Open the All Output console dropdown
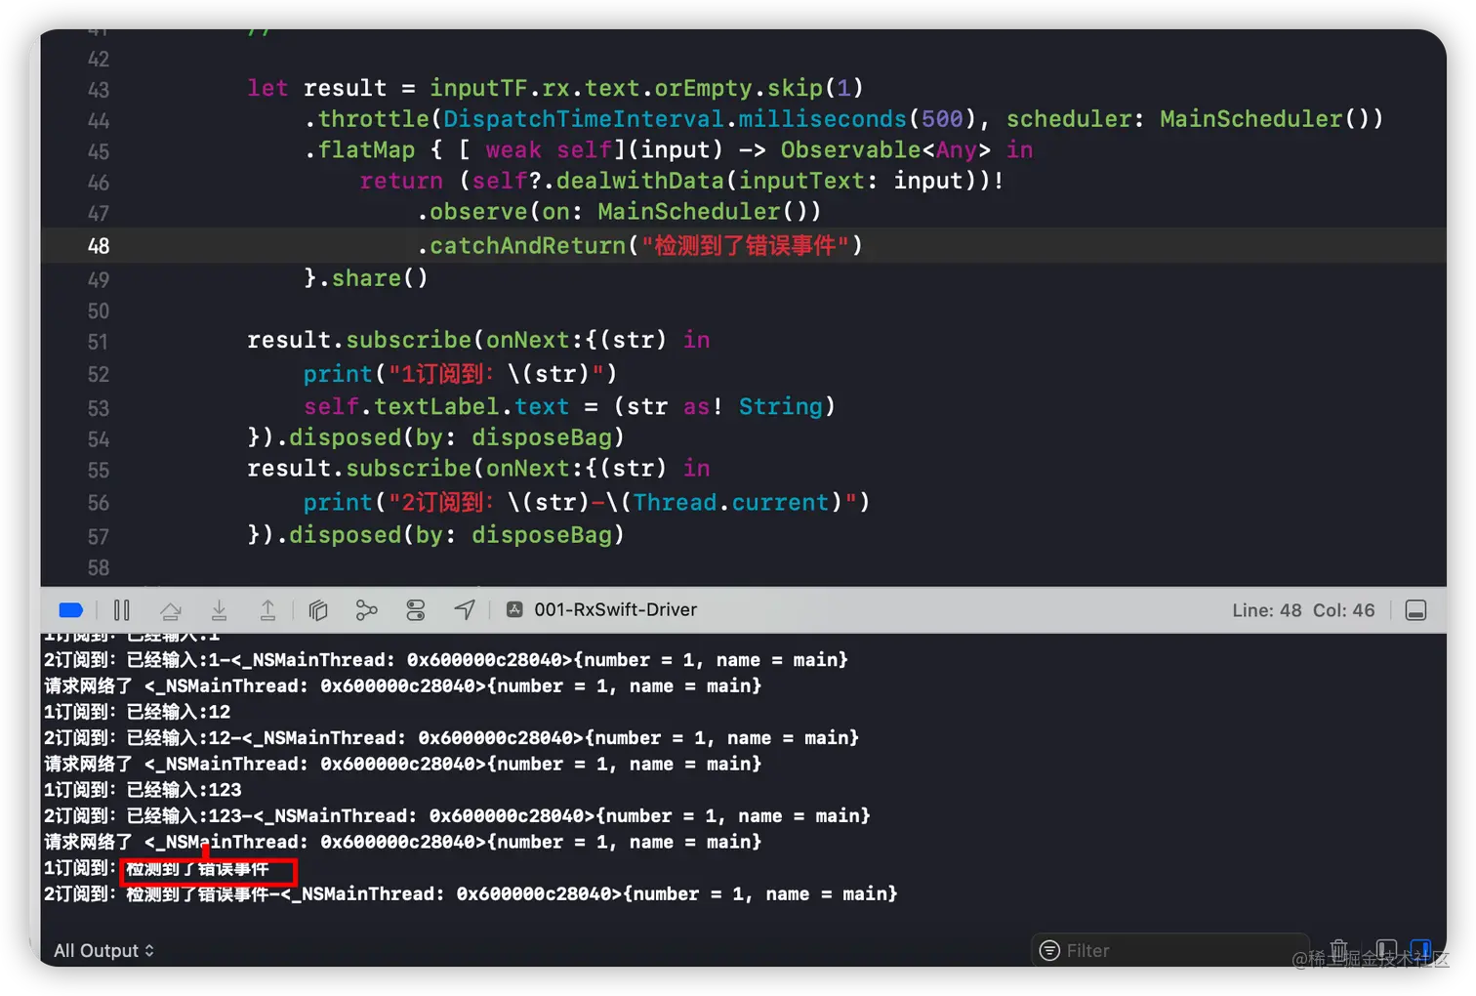 (103, 950)
